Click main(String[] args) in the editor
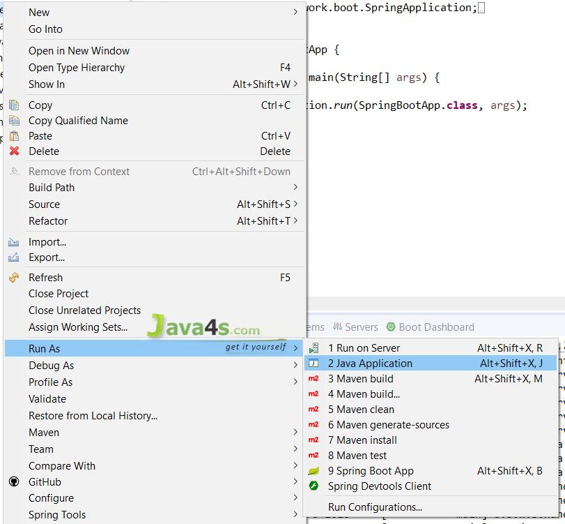Image resolution: width=565 pixels, height=524 pixels. [368, 77]
